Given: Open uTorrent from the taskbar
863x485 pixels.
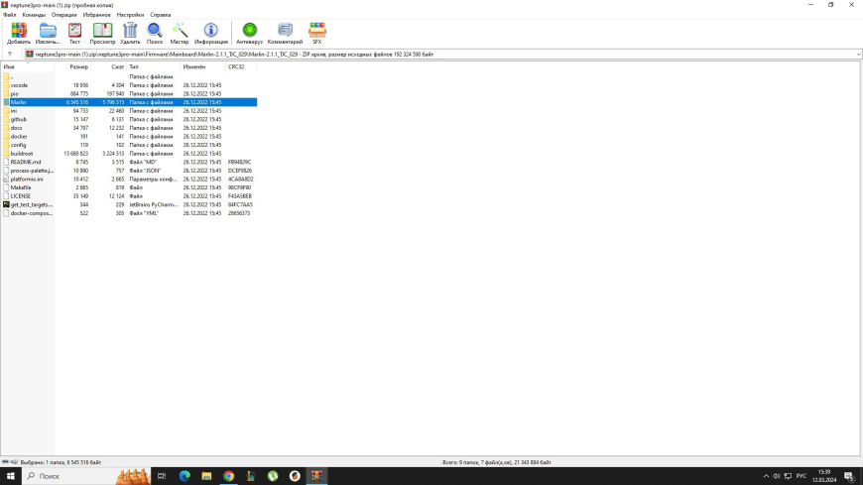Looking at the screenshot, I should click(273, 476).
